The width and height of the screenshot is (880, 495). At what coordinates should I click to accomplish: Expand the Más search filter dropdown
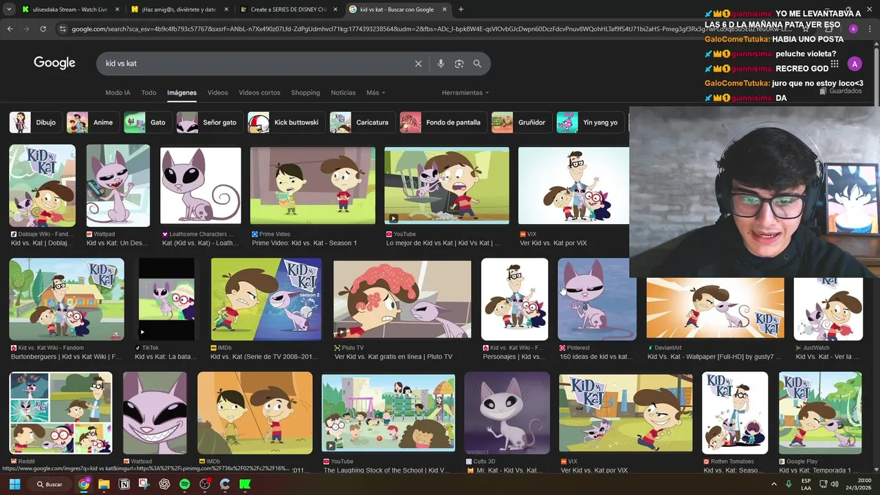coord(375,93)
